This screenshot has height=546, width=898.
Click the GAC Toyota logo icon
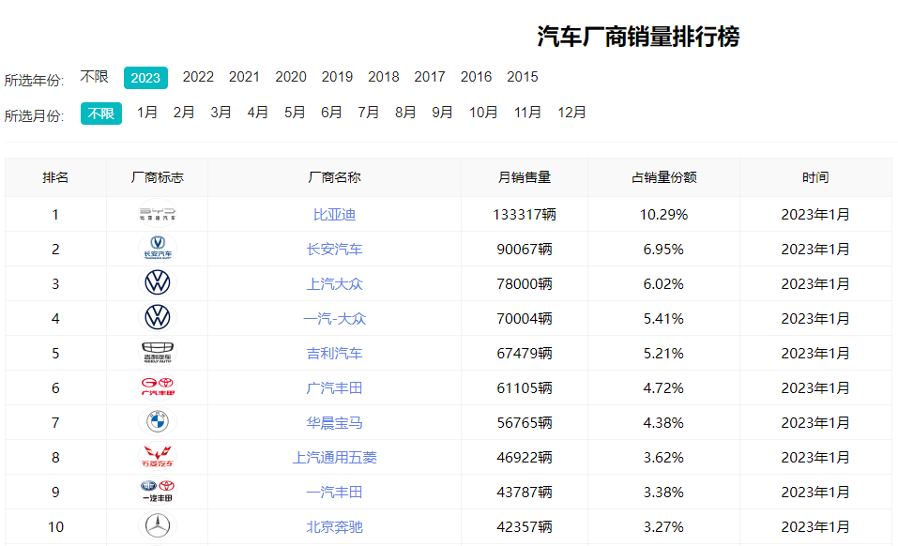pos(157,387)
